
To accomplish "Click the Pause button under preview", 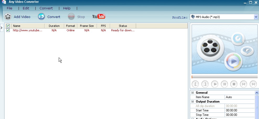I will pos(224,84).
